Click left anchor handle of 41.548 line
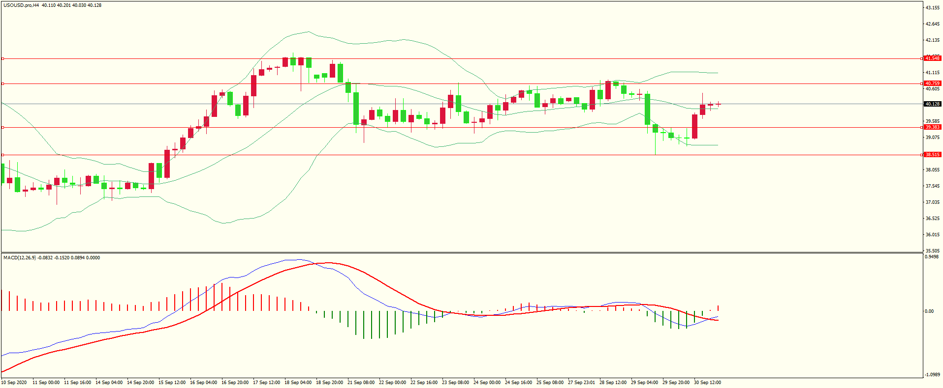The image size is (943, 388). coord(3,59)
